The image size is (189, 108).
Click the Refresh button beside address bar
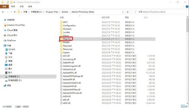click(x=128, y=12)
